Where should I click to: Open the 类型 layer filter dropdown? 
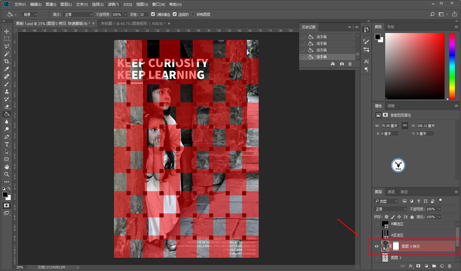(x=386, y=201)
